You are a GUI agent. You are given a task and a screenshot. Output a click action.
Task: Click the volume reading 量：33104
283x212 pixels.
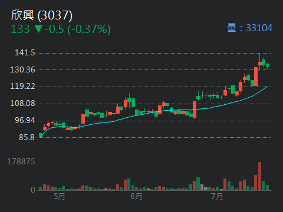pyautogui.click(x=250, y=28)
